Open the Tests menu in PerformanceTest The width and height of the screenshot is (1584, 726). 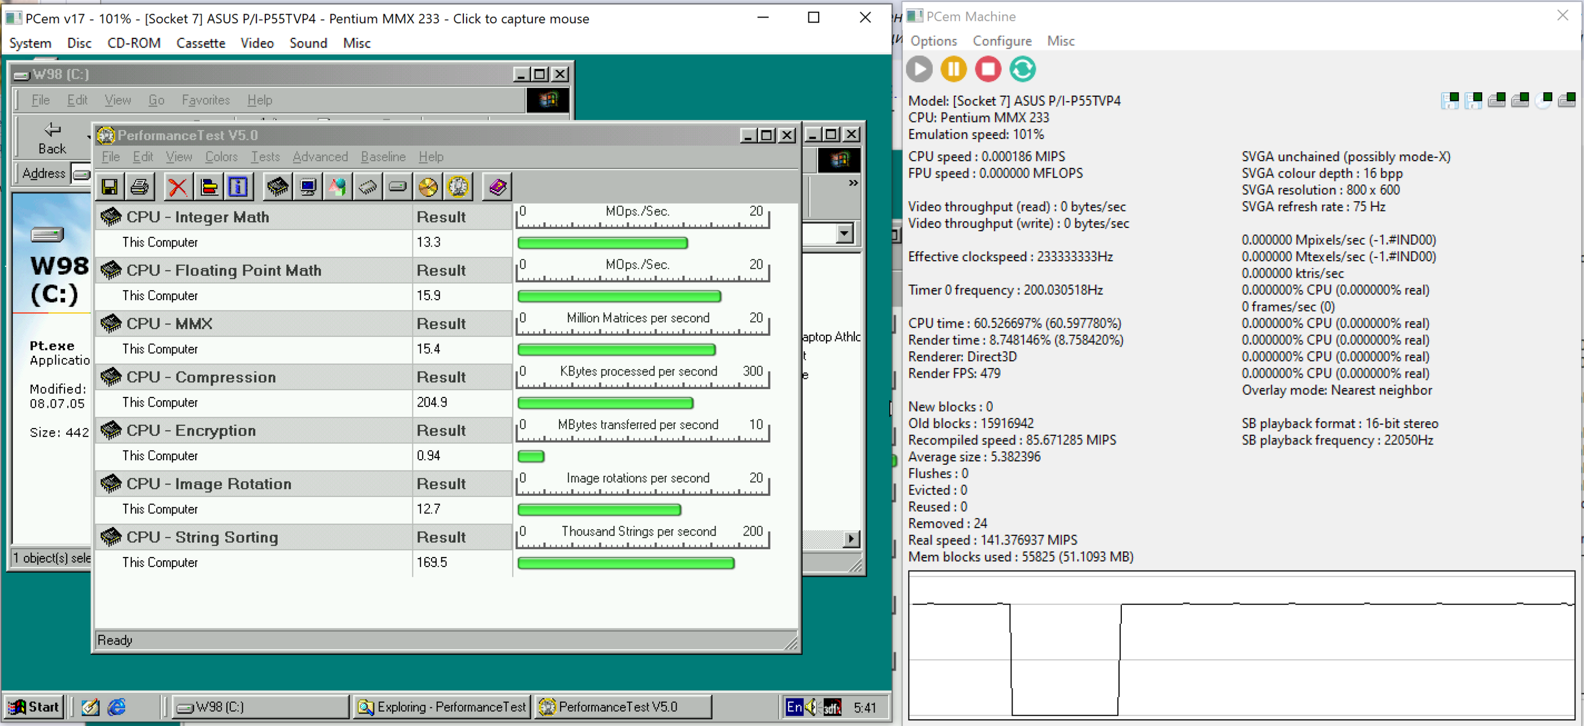coord(265,157)
